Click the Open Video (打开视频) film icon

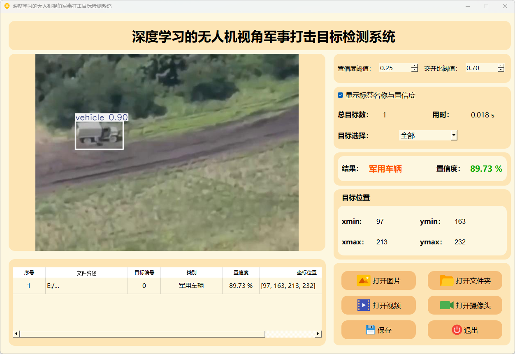coord(364,305)
